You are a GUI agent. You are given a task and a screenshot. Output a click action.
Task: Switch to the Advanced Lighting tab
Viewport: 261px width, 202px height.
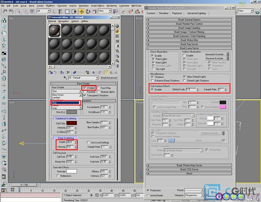[x=196, y=13]
